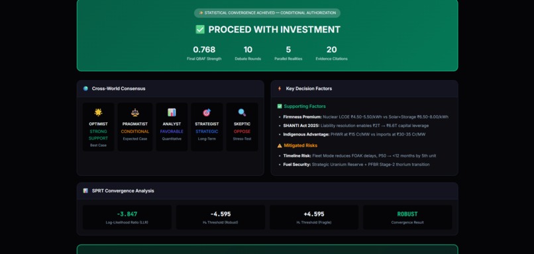Click the PROCEED WITH INVESTMENT heading
Image resolution: width=534 pixels, height=254 pixels.
274,30
